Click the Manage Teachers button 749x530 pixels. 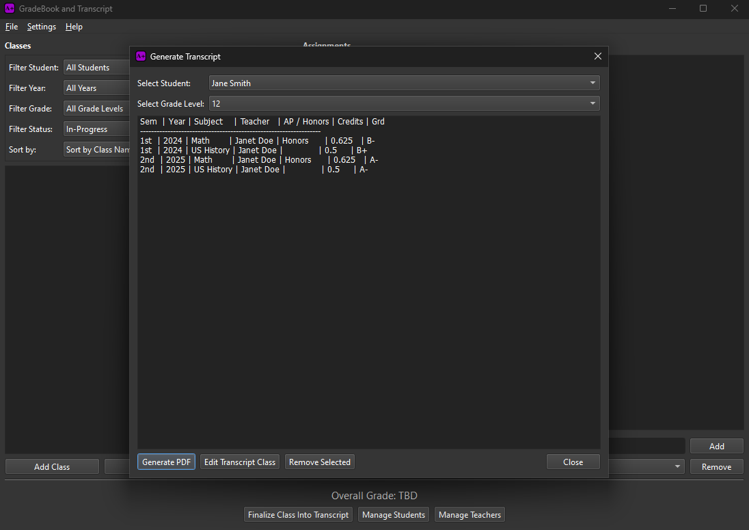pos(469,515)
